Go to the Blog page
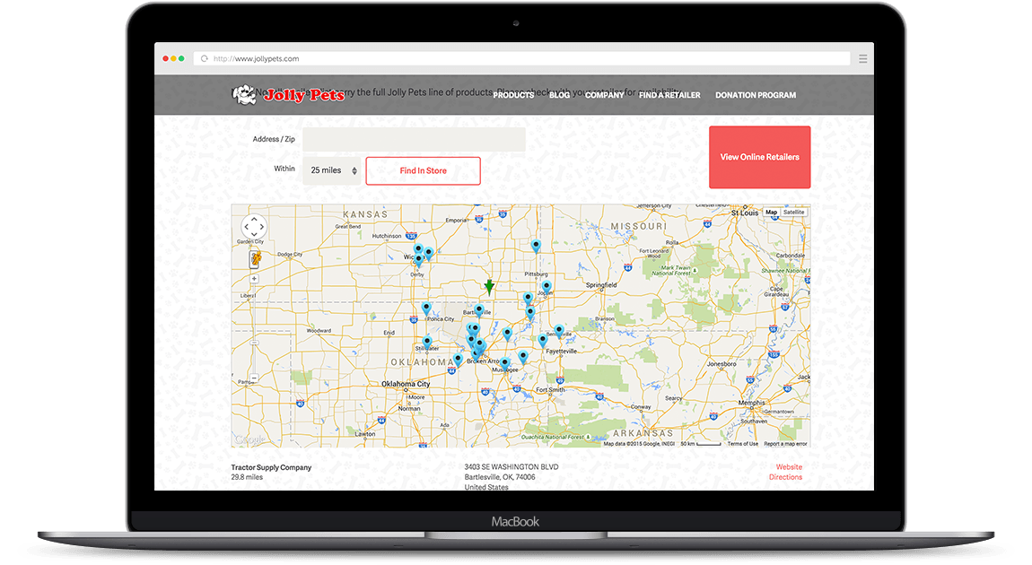The image size is (1032, 565). click(559, 95)
